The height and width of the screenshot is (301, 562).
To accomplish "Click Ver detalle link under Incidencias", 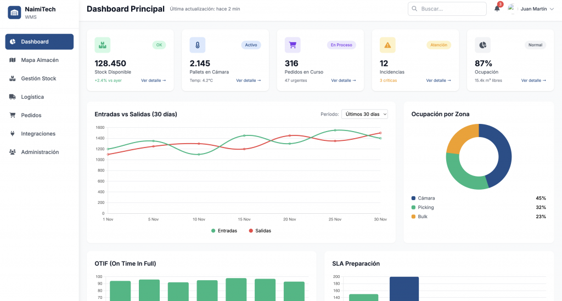I will (x=439, y=81).
